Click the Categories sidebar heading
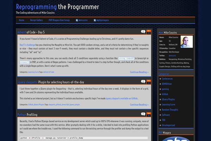The width and height of the screenshot is (211, 141). [x=164, y=74]
